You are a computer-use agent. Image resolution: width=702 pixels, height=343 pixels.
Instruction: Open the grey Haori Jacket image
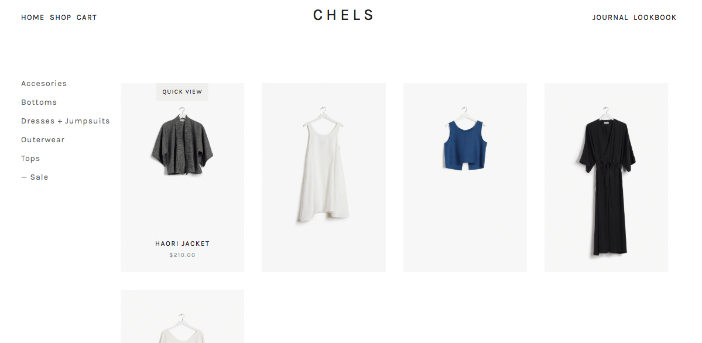[x=182, y=142]
